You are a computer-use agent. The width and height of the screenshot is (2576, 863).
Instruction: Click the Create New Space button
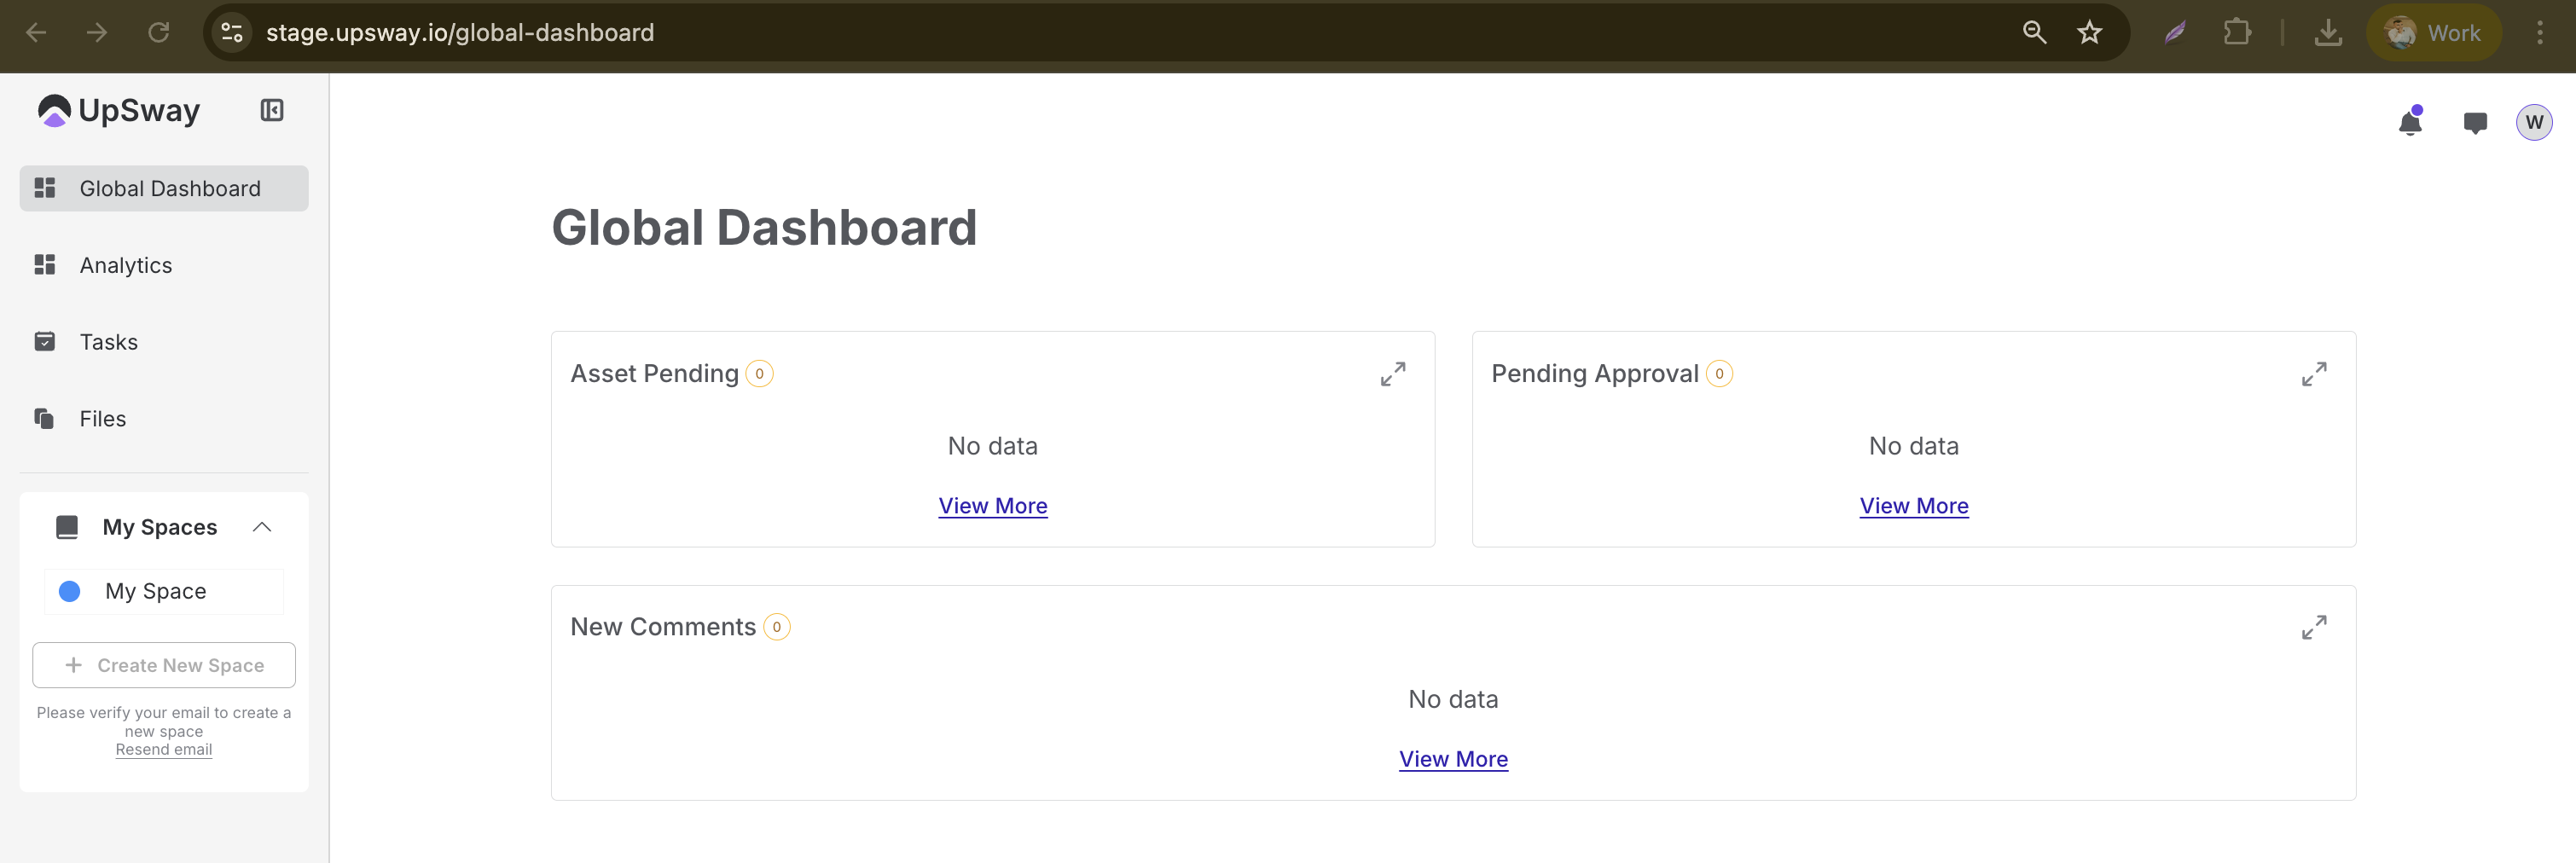[164, 665]
